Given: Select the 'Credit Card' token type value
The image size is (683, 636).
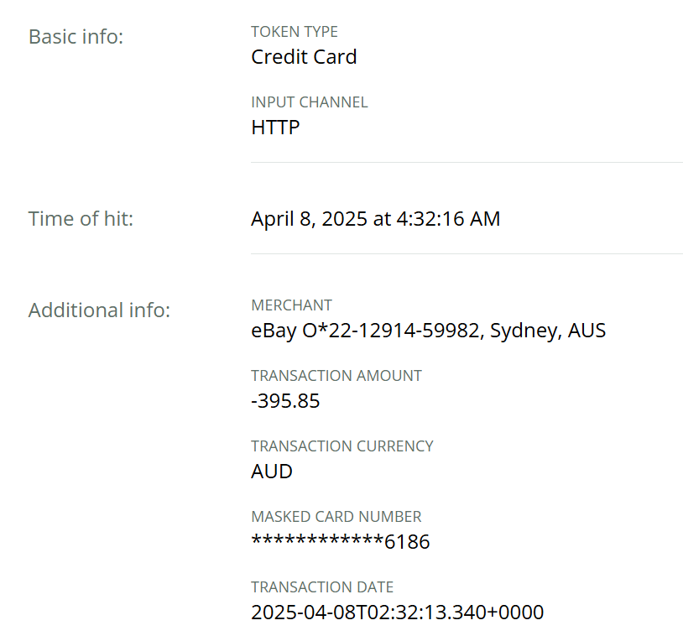Looking at the screenshot, I should pos(304,57).
